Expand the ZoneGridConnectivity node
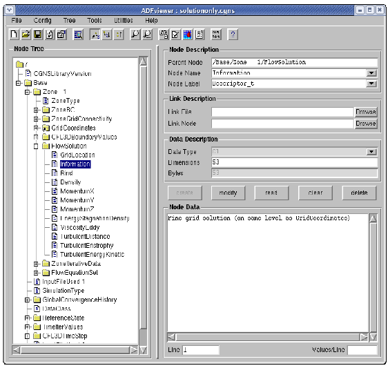 [36, 119]
